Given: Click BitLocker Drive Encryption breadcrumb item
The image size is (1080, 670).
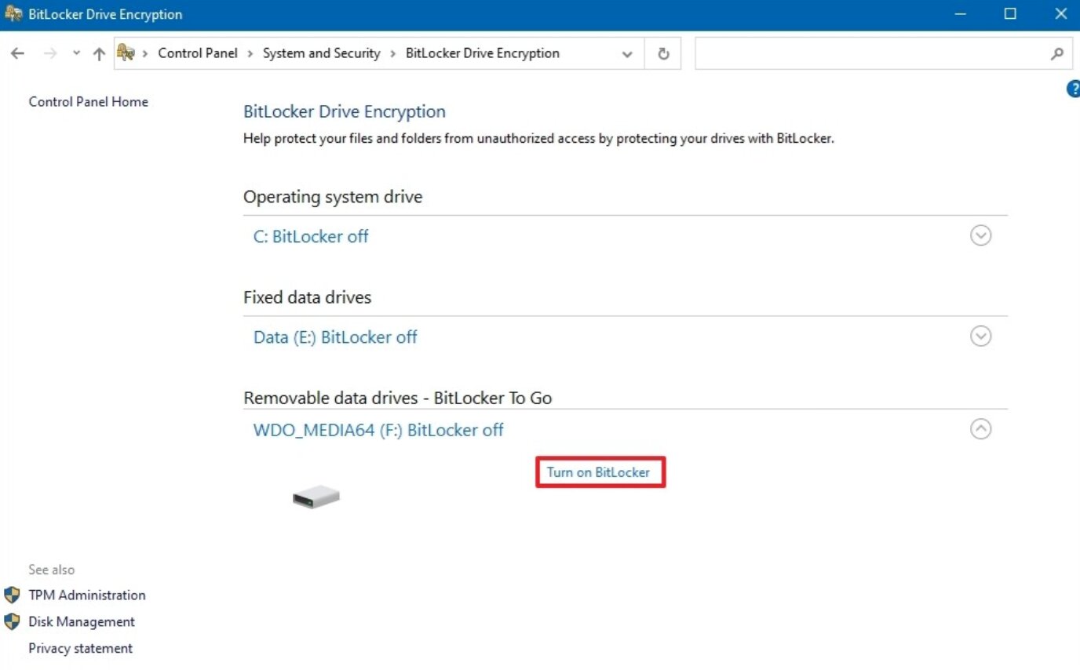Looking at the screenshot, I should [x=483, y=53].
